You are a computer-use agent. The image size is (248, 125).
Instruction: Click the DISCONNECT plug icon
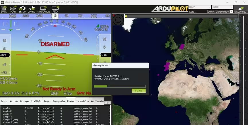coord(241,9)
